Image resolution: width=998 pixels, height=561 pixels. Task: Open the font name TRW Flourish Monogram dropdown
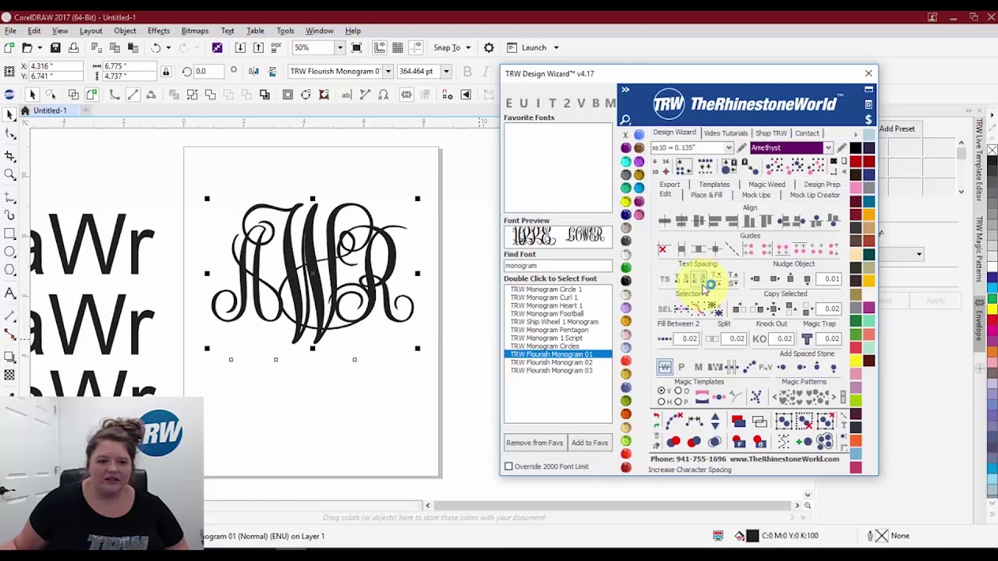click(x=388, y=71)
